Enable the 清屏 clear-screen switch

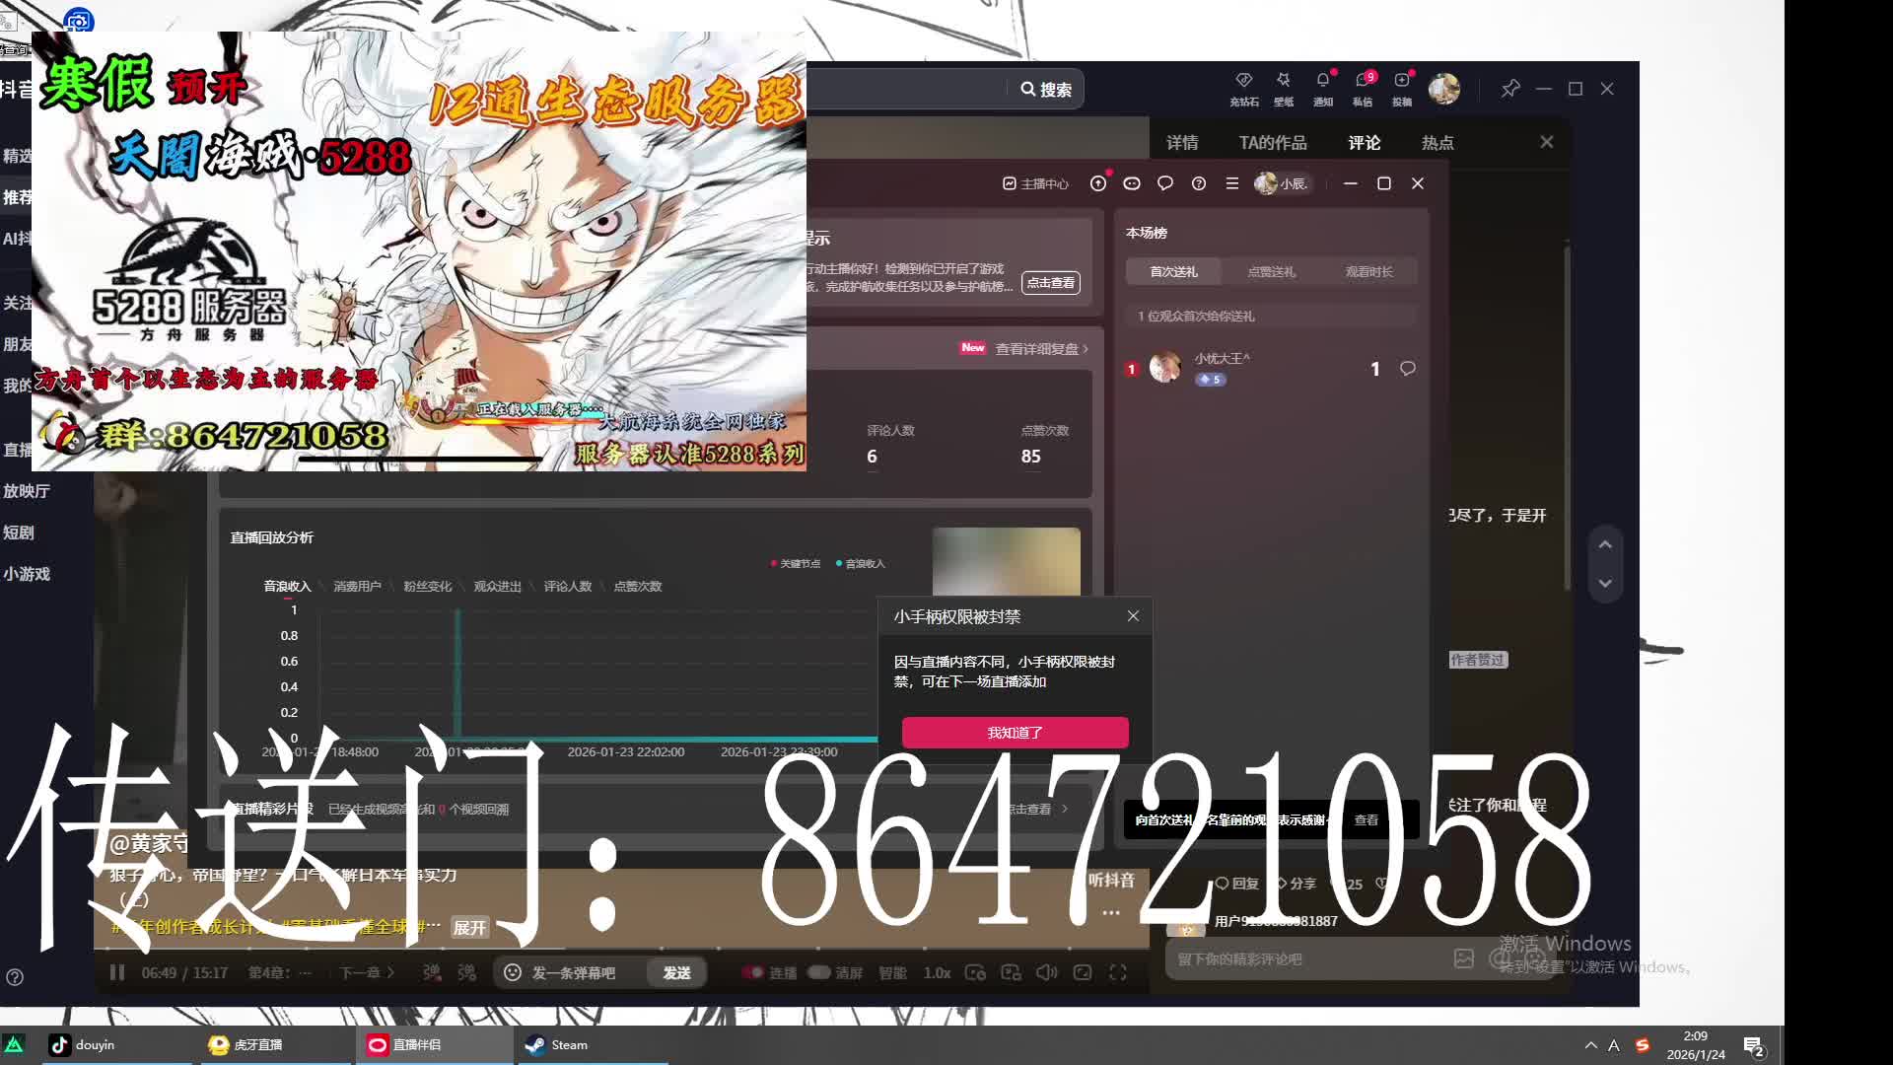coord(819,972)
